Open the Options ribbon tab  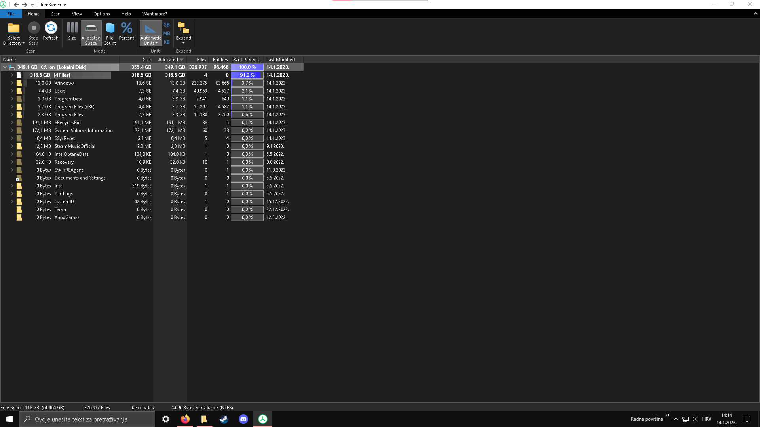(102, 14)
